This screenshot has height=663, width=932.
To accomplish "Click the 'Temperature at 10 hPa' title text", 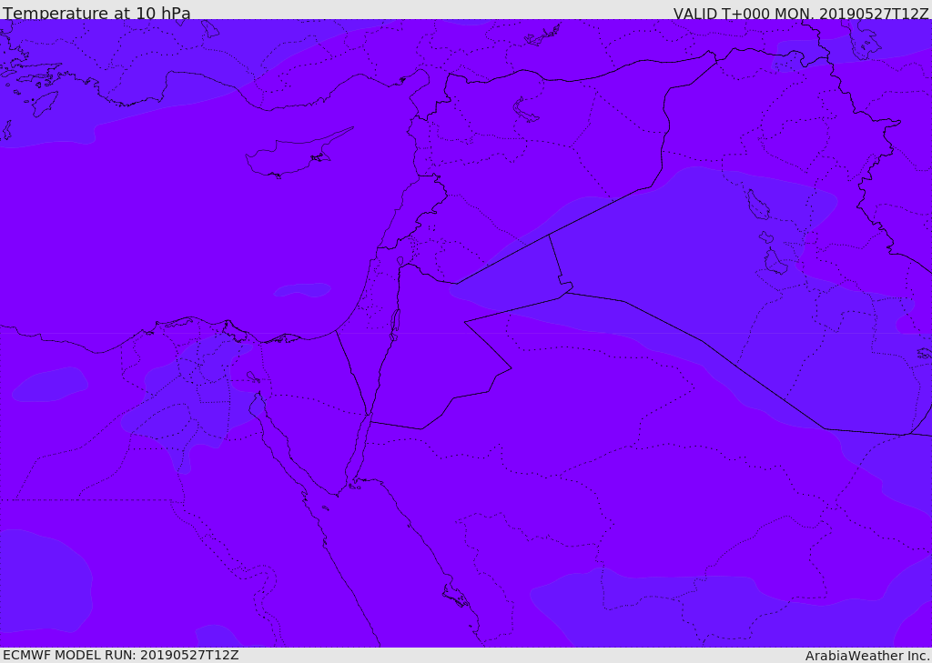I will tap(96, 13).
